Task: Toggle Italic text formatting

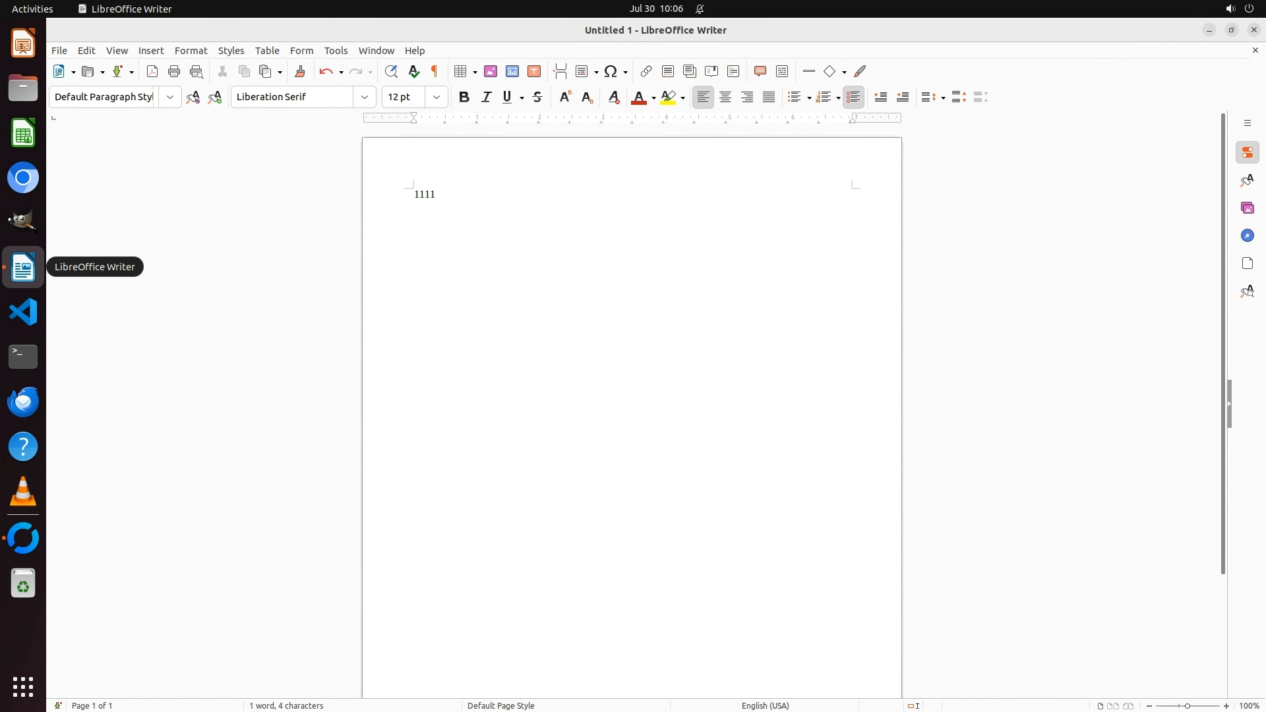Action: click(487, 98)
